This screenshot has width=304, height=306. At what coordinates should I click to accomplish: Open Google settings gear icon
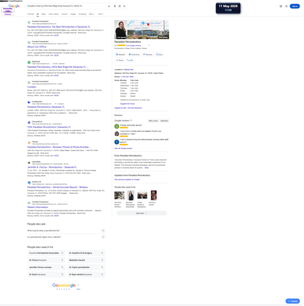[x=281, y=6]
